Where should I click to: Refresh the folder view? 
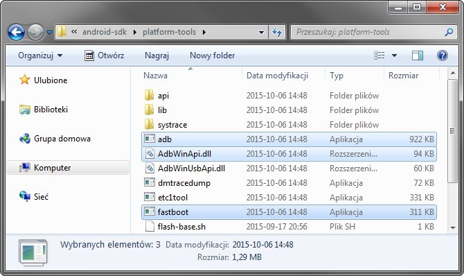(x=277, y=32)
